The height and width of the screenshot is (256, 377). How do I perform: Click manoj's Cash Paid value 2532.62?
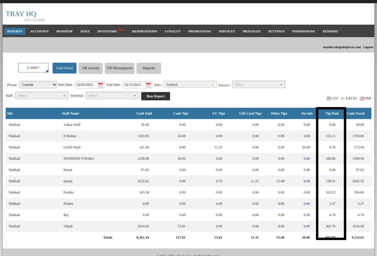tap(143, 181)
